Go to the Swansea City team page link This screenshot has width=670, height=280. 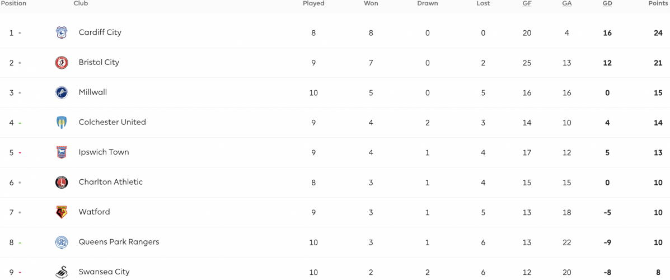(104, 272)
